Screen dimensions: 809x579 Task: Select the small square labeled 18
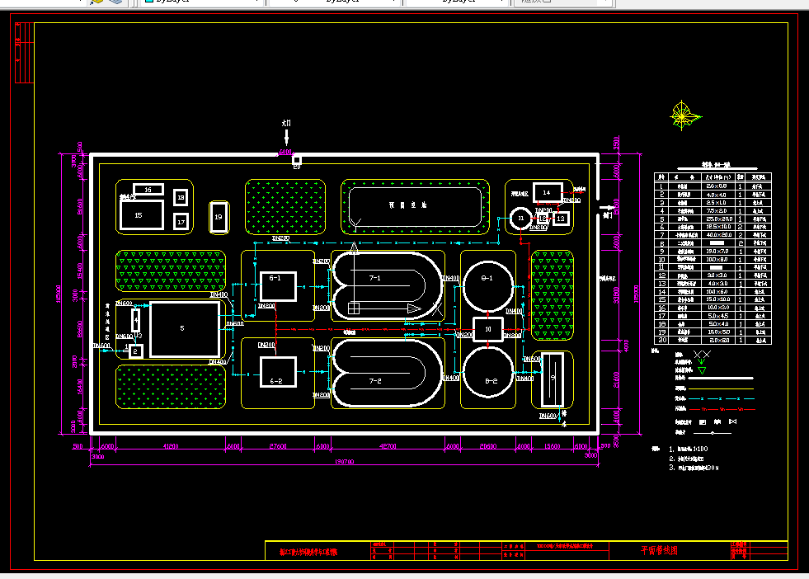[x=181, y=197]
